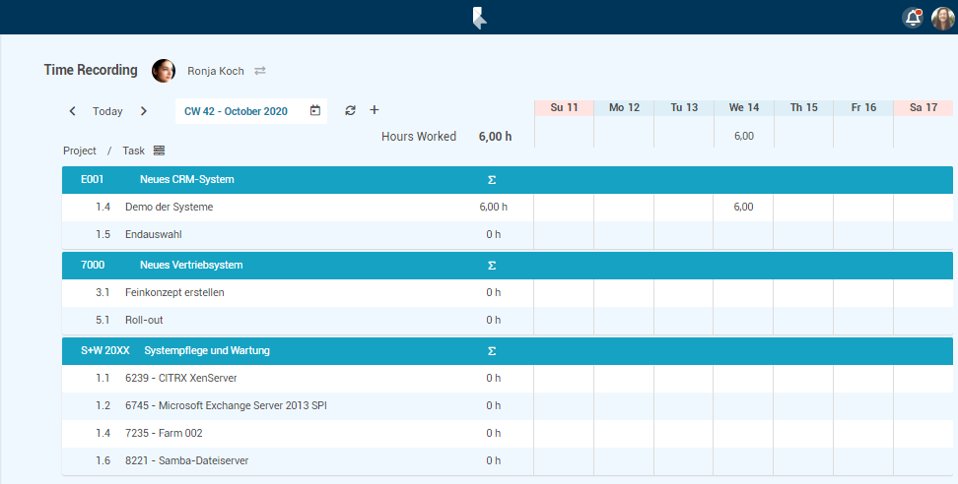Open the user profile avatar menu
The height and width of the screenshot is (484, 958).
(x=942, y=18)
